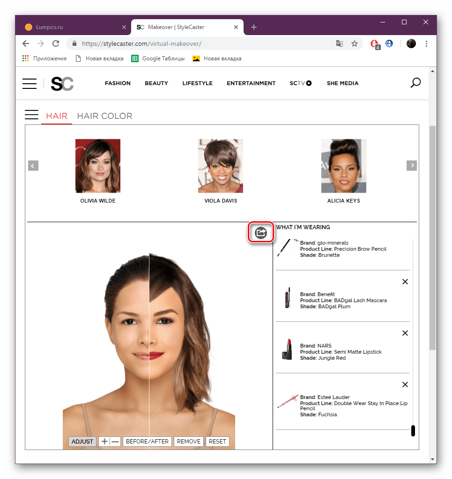The image size is (452, 479).
Task: Open the BEAUTY section in the navigation
Action: (x=156, y=83)
